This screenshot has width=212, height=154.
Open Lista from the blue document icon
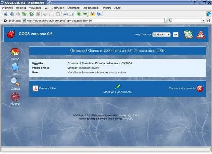coord(15,67)
